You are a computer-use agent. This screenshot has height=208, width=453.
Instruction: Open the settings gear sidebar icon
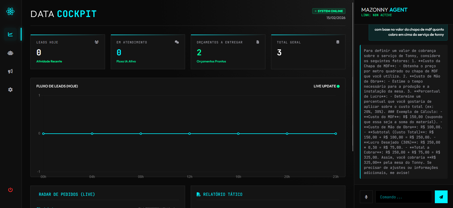point(11,90)
